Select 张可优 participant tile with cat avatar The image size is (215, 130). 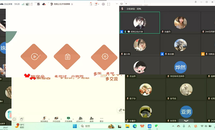(x=186, y=89)
